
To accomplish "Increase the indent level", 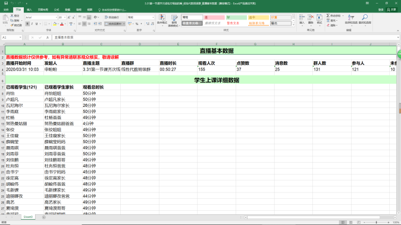I will pyautogui.click(x=100, y=24).
